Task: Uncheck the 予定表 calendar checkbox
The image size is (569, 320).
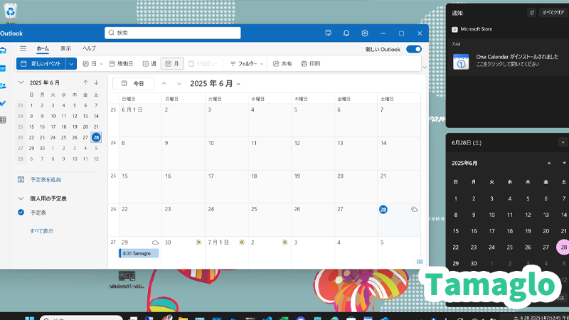Action: [21, 212]
